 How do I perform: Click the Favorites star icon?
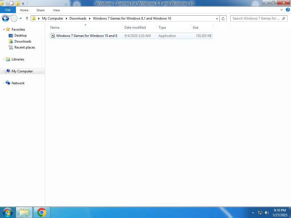click(8, 29)
